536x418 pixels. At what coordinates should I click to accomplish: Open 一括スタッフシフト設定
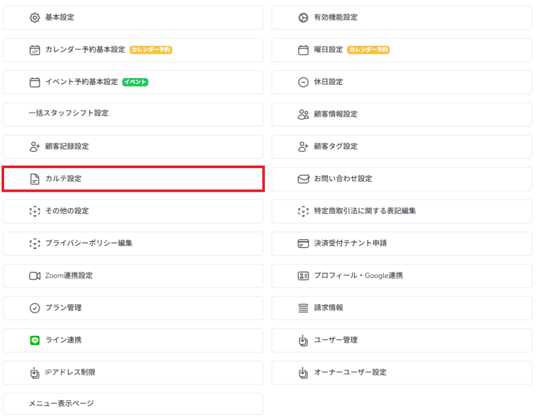coord(69,113)
